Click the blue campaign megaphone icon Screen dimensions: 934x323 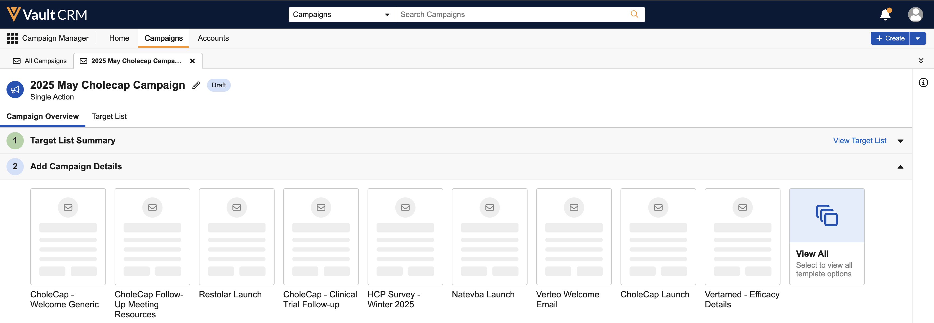point(15,89)
